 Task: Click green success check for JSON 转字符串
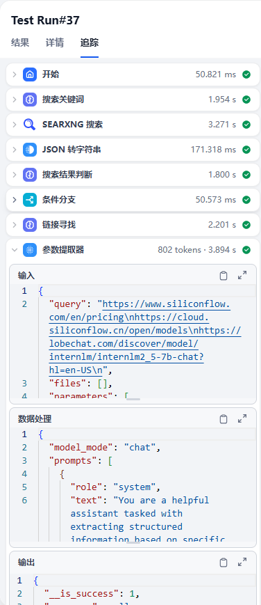pos(246,150)
